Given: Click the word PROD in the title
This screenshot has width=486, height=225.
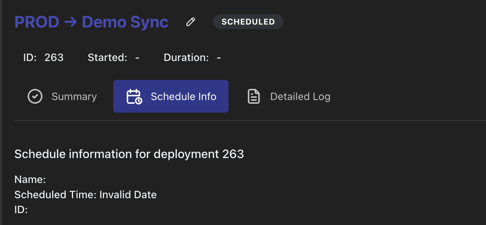Looking at the screenshot, I should point(37,22).
